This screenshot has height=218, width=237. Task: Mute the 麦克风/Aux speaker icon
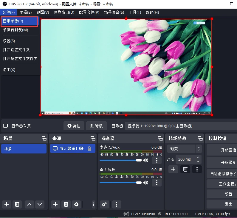146,160
